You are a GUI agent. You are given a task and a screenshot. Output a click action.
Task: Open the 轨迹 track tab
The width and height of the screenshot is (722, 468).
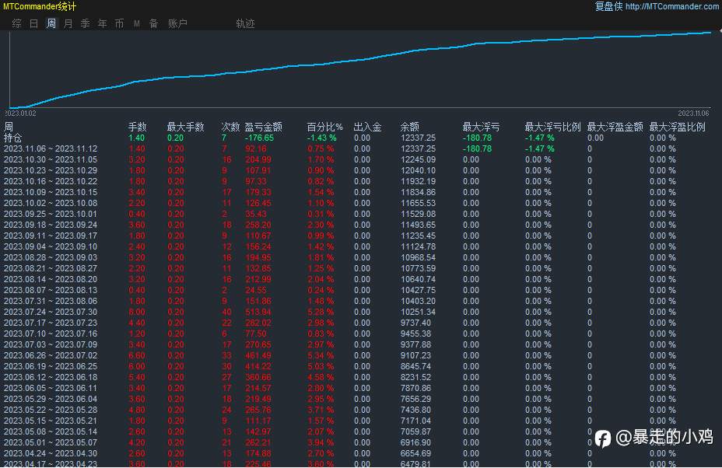pyautogui.click(x=245, y=23)
